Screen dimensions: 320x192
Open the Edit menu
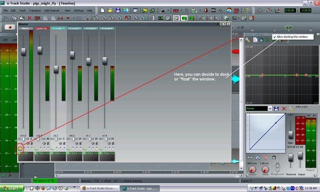tap(13, 10)
